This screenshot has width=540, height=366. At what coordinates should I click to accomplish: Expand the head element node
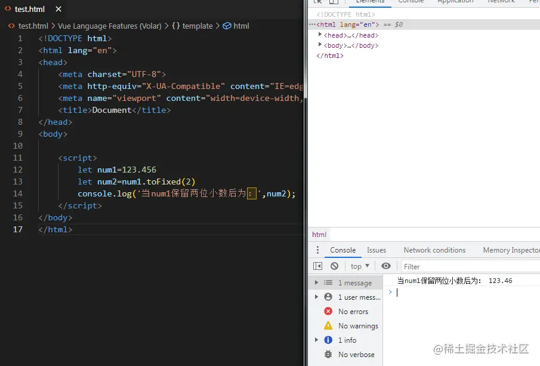[320, 35]
